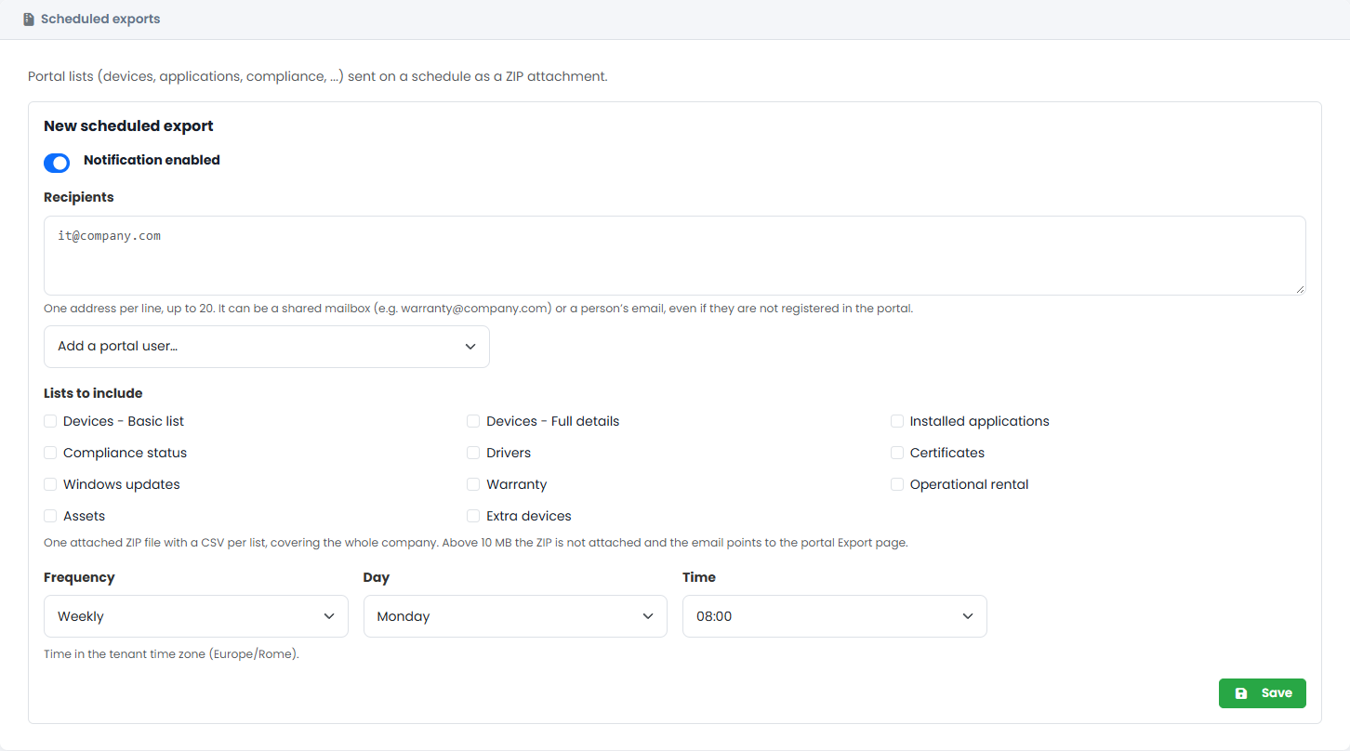This screenshot has width=1350, height=751.
Task: Click the Recipients textarea resize handle
Action: point(1300,289)
